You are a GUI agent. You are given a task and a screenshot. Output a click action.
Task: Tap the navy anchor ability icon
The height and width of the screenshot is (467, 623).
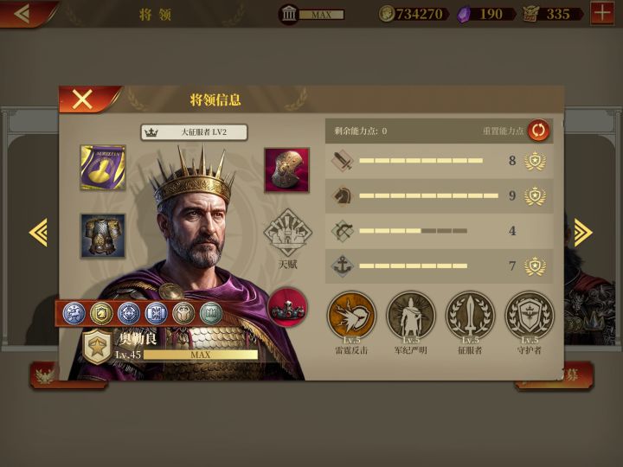tap(343, 265)
